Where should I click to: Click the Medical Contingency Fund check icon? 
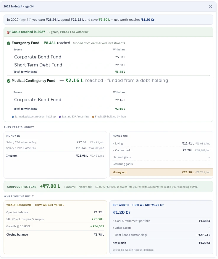[9, 81]
